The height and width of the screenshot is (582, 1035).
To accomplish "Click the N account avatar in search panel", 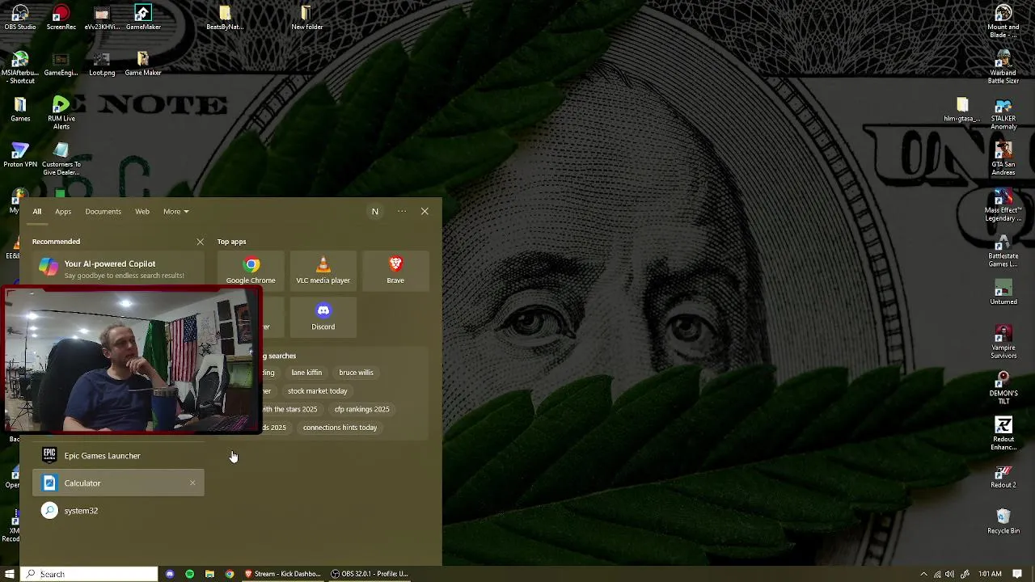I will coord(374,212).
